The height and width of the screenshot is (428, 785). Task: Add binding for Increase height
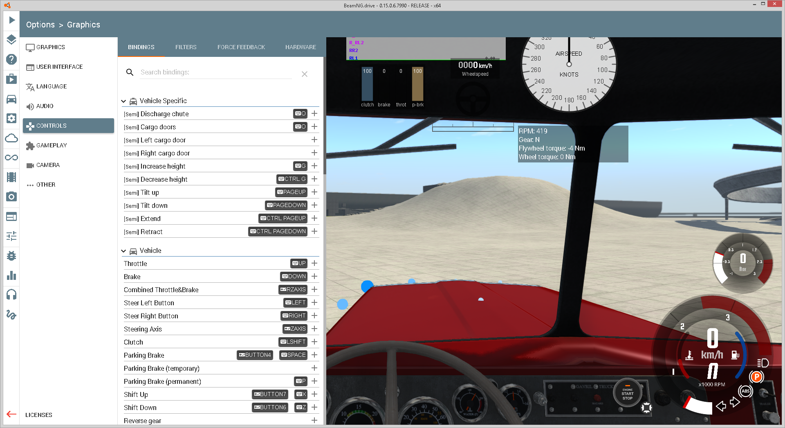(x=314, y=166)
